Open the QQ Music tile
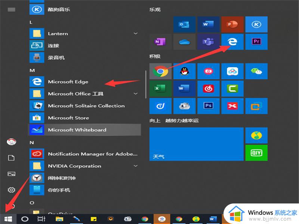 pyautogui.click(x=256, y=136)
